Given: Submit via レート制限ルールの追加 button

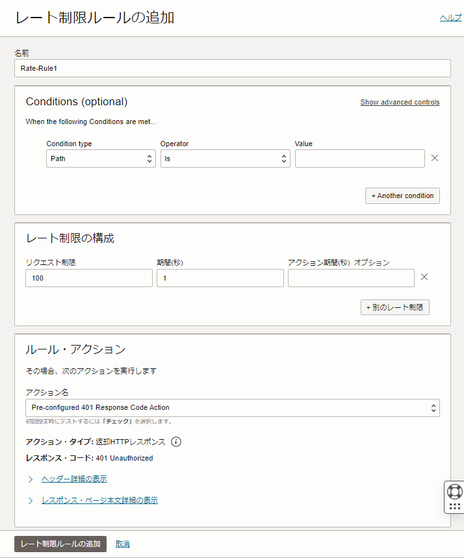Looking at the screenshot, I should click(60, 544).
